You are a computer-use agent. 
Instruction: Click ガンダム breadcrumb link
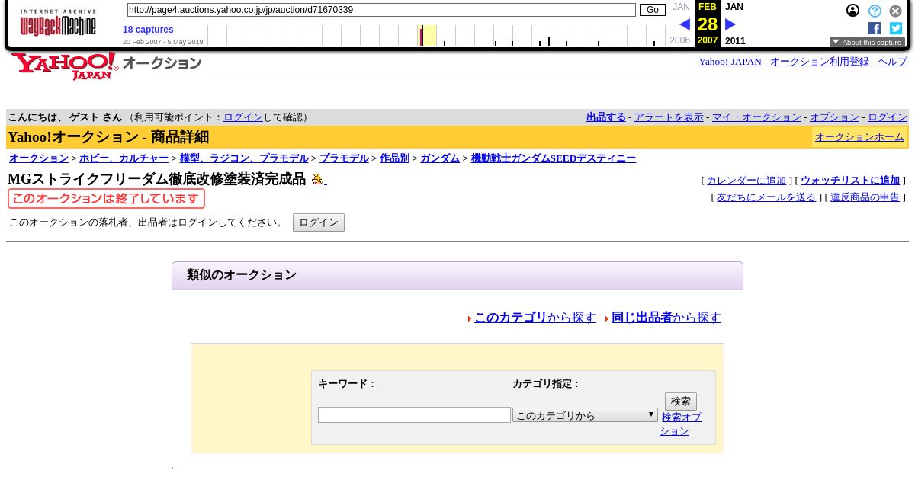pyautogui.click(x=440, y=158)
